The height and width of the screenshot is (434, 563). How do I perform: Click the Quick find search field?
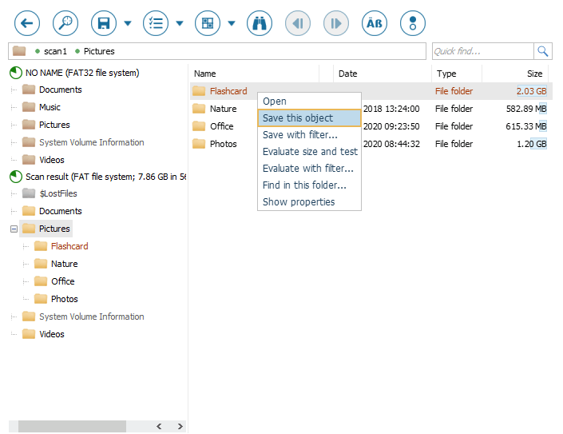click(x=482, y=51)
